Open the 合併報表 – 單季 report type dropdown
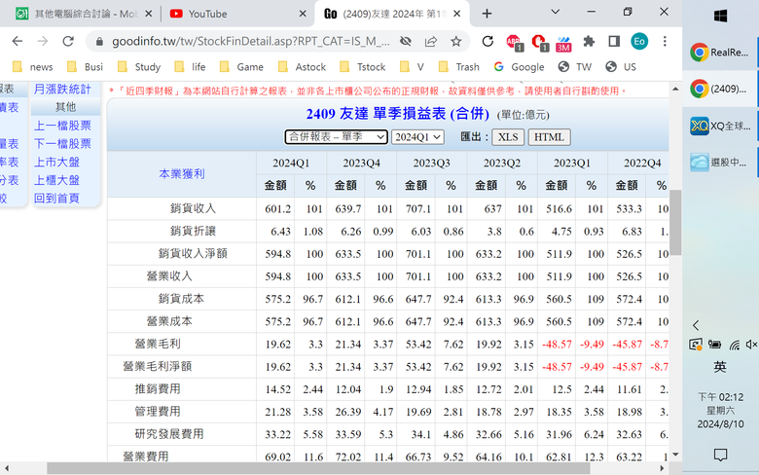Screen dimensions: 759x475 (337, 137)
